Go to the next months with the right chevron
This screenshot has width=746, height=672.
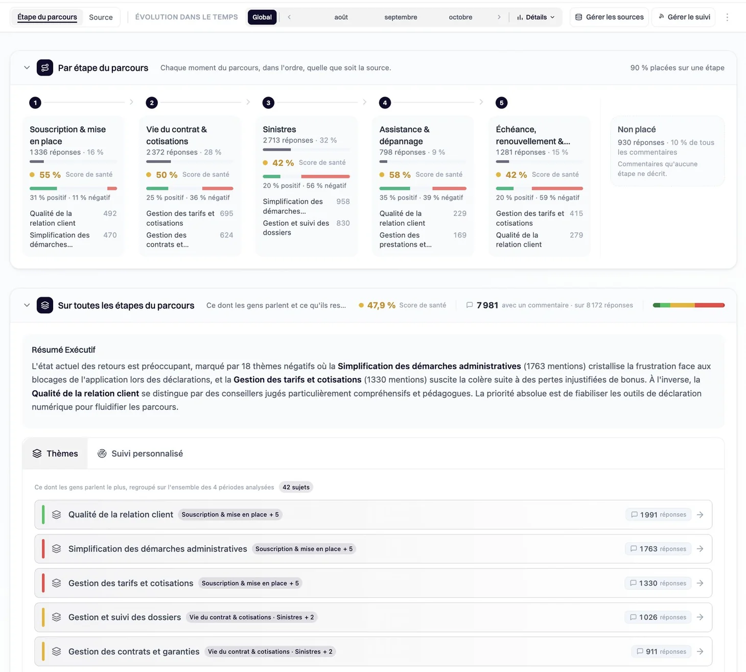499,17
